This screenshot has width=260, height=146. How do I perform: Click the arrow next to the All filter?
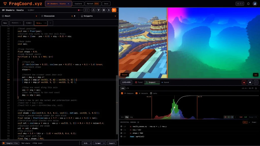249,122
